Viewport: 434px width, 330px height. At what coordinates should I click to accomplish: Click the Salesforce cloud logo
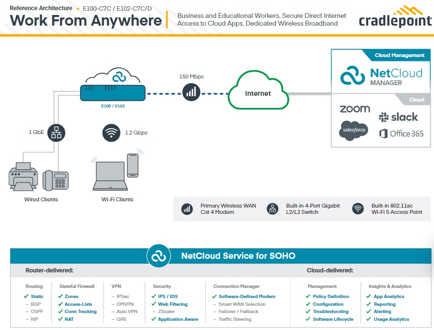[353, 131]
